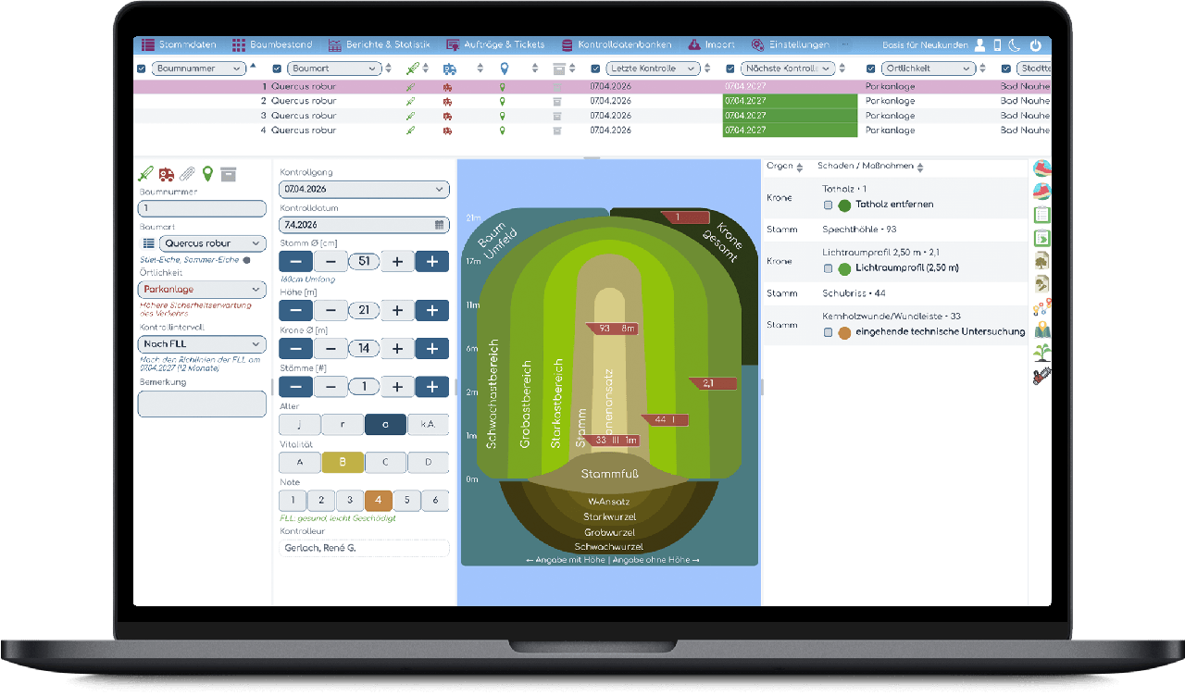
Task: Click the paperclip attachment icon
Action: click(x=187, y=174)
